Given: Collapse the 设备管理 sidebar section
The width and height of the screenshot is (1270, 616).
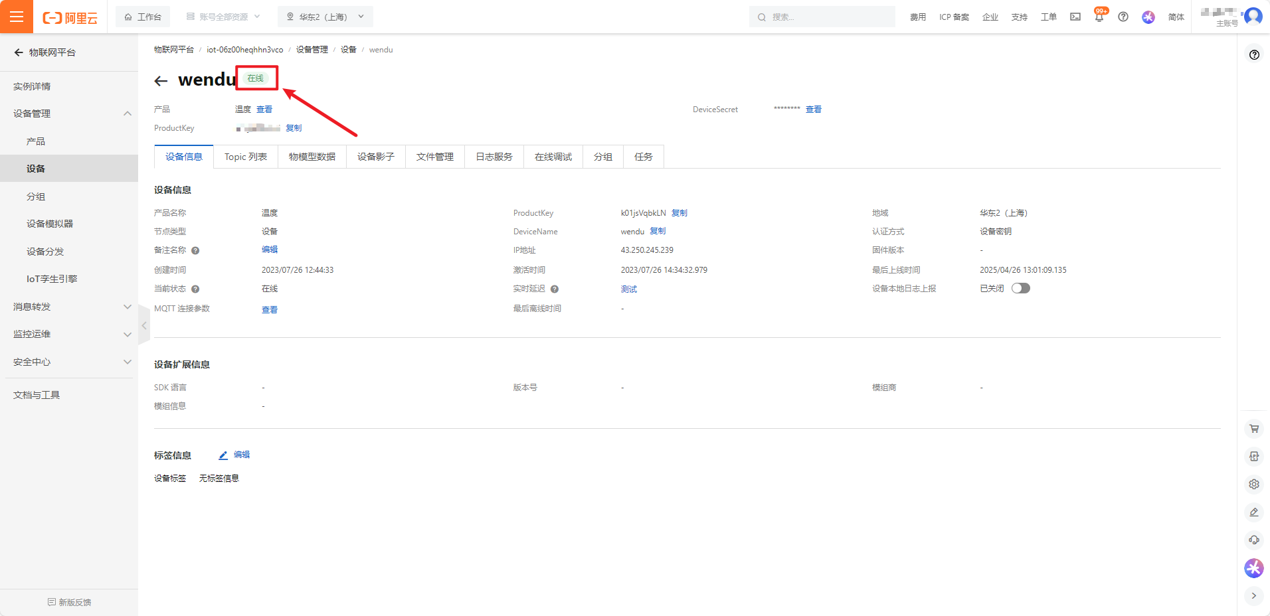Looking at the screenshot, I should click(127, 114).
